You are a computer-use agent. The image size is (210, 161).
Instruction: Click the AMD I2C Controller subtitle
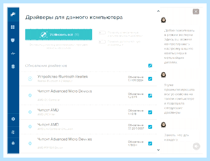coord(49,100)
